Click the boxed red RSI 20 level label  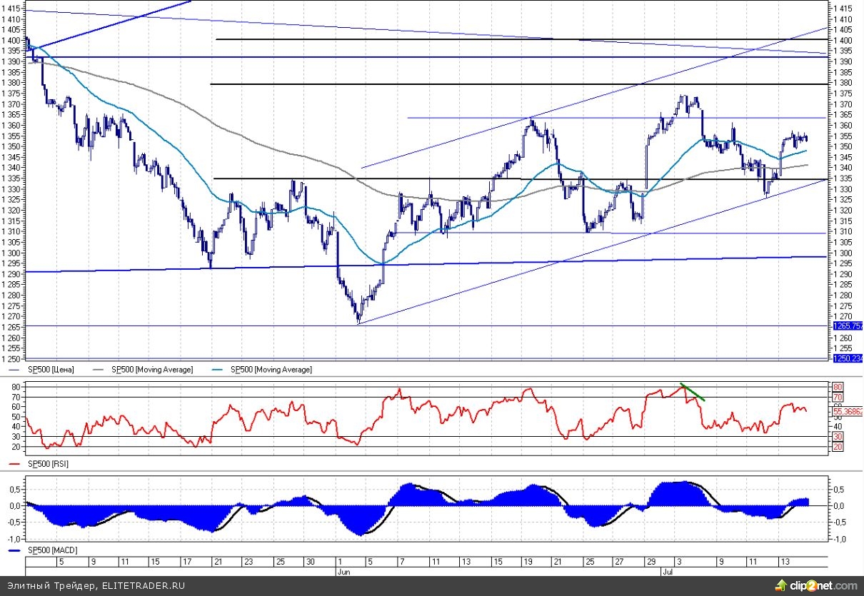[x=838, y=446]
